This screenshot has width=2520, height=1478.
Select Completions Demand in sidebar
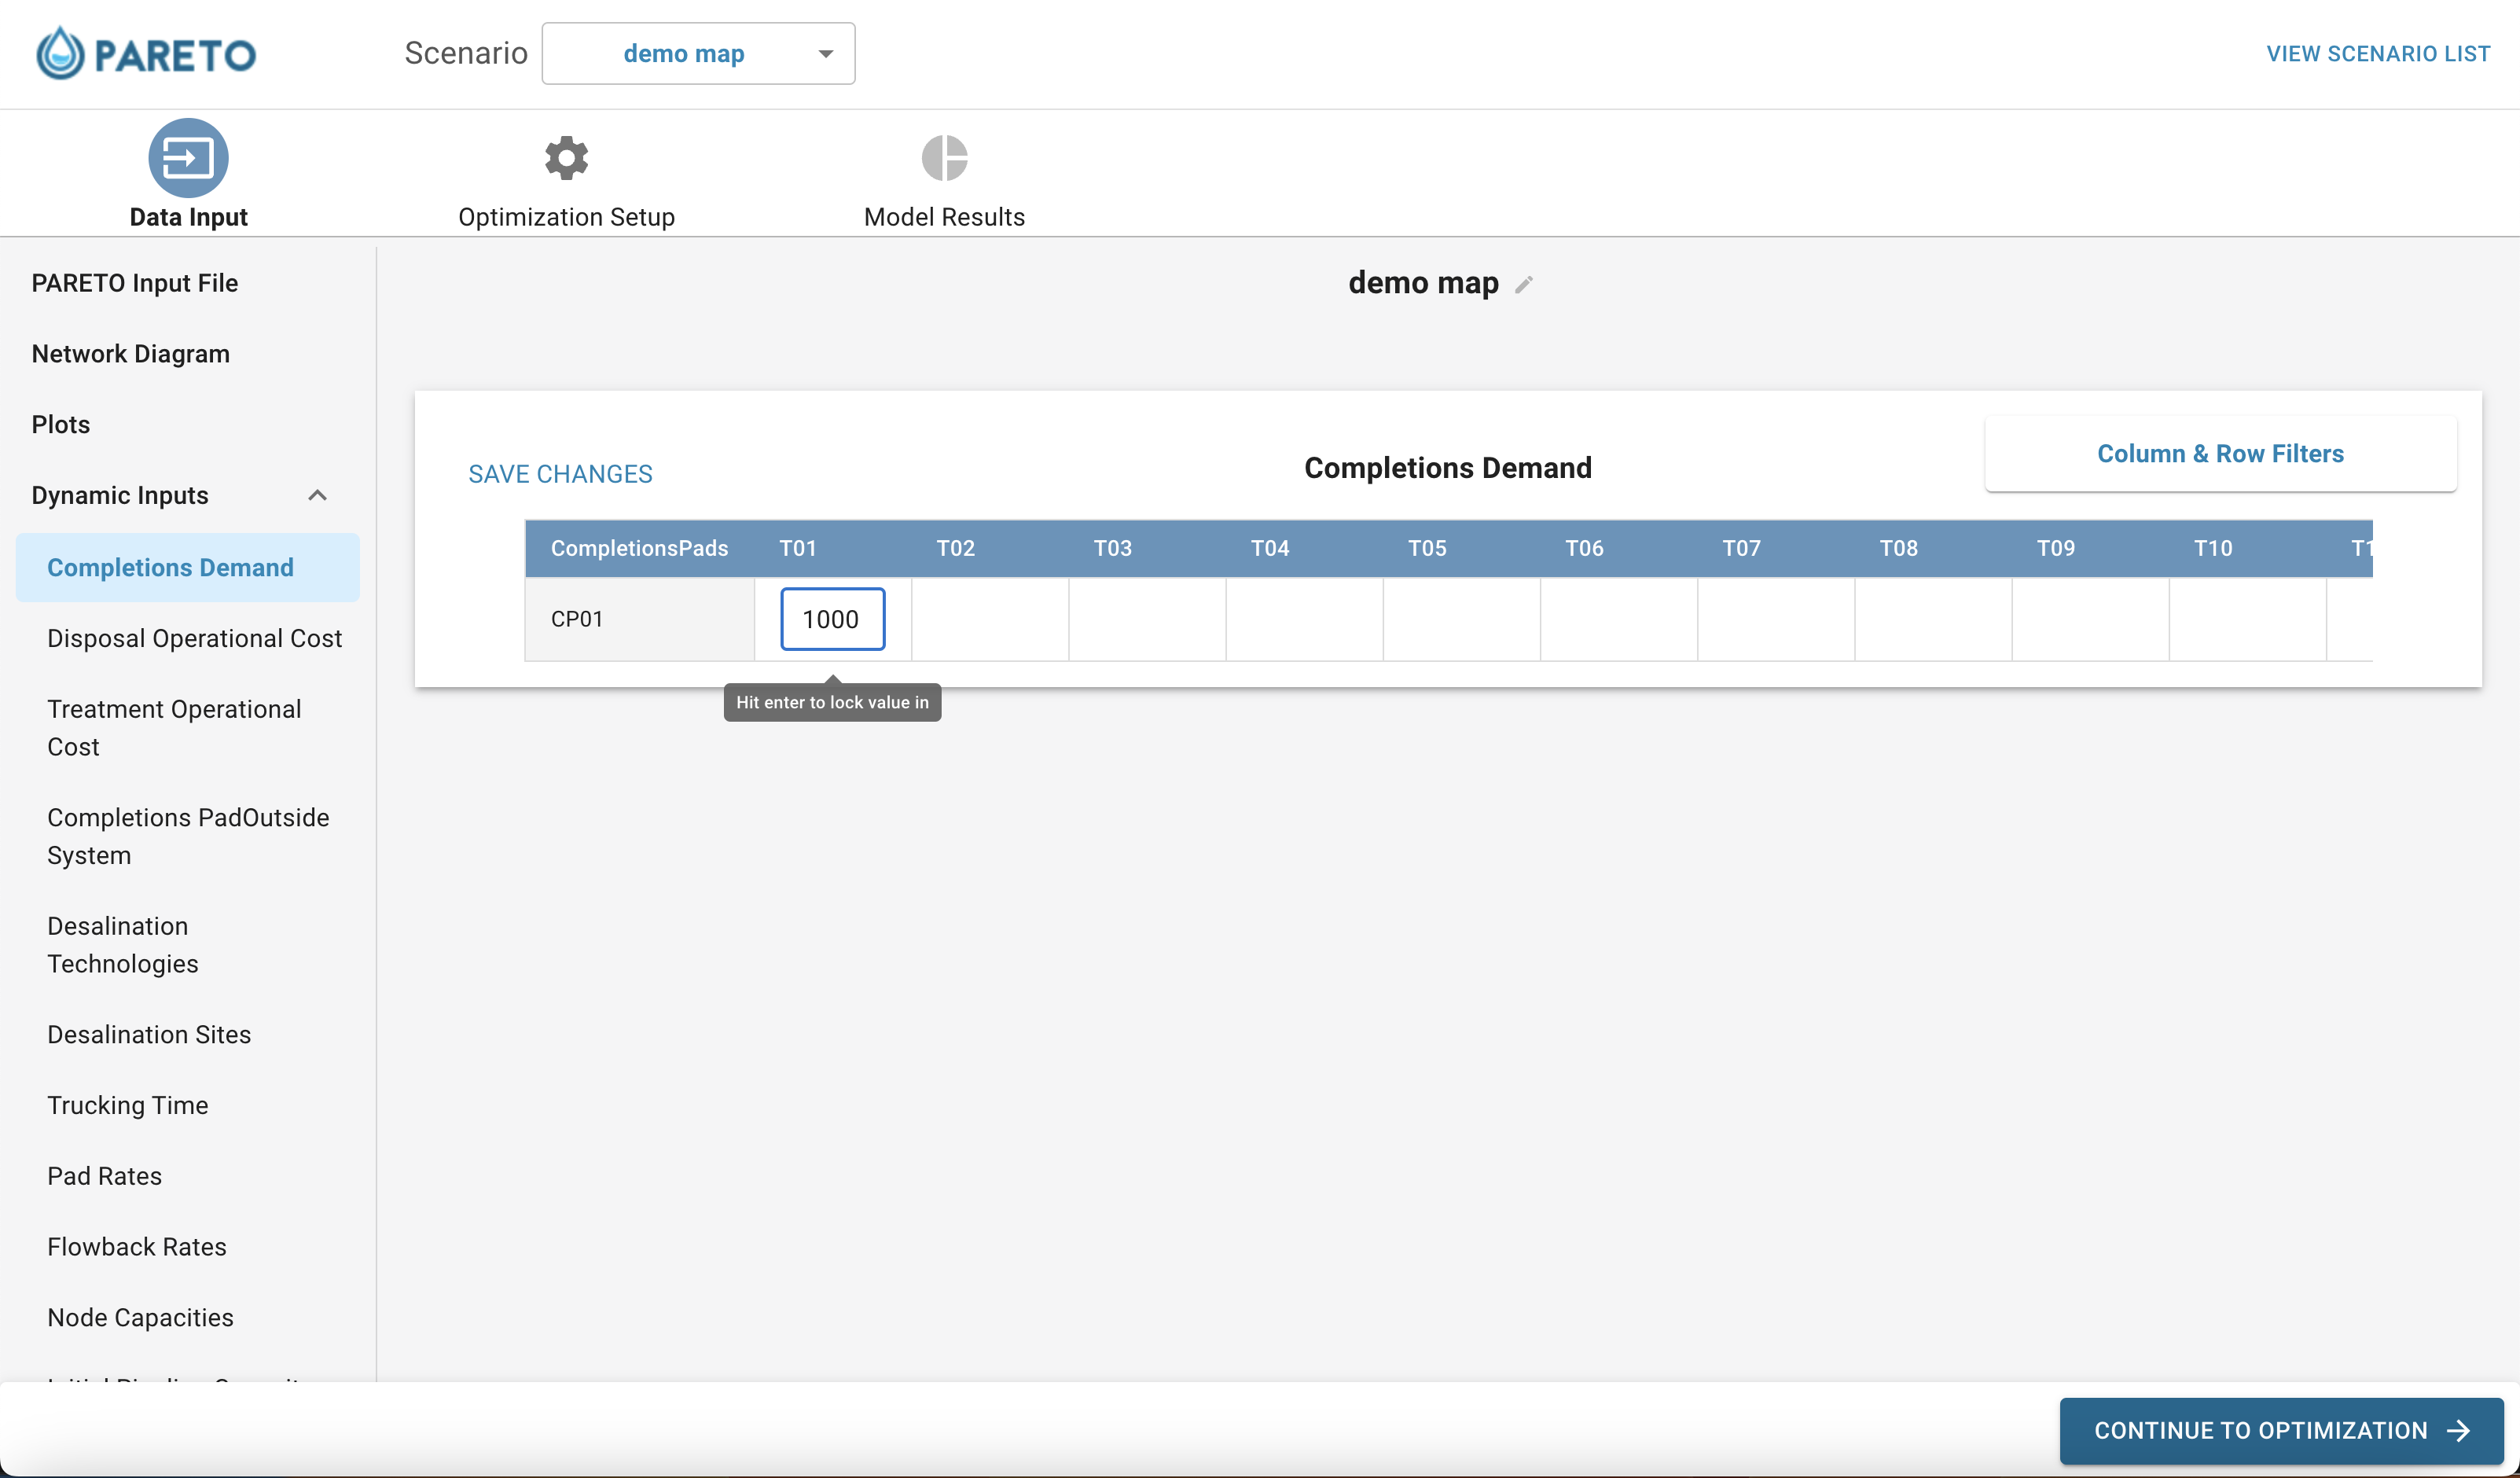tap(187, 568)
